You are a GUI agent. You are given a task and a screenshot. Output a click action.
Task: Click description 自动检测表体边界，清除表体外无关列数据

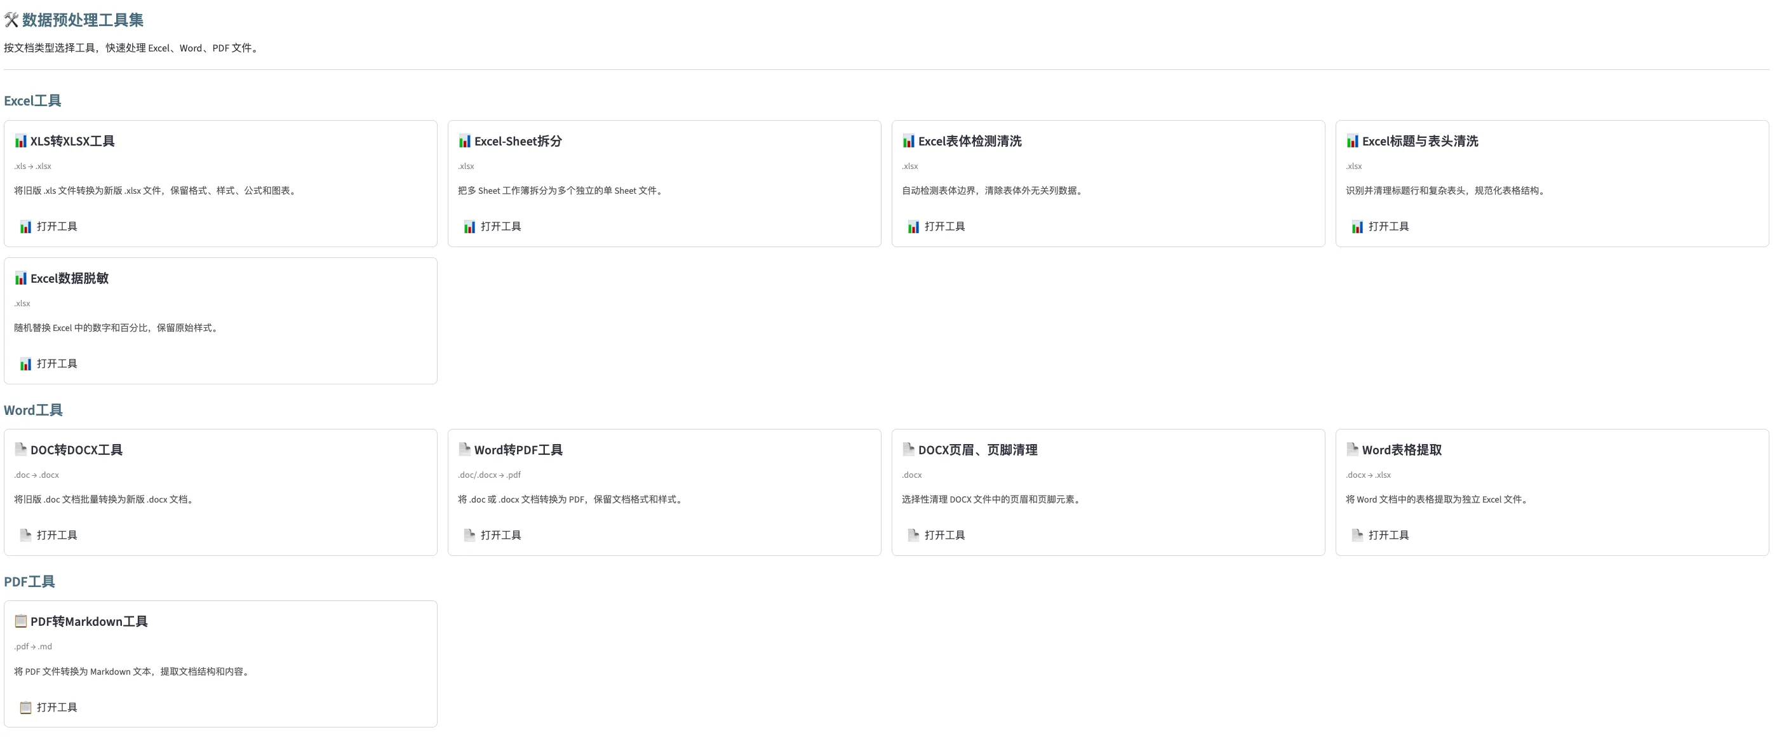994,191
